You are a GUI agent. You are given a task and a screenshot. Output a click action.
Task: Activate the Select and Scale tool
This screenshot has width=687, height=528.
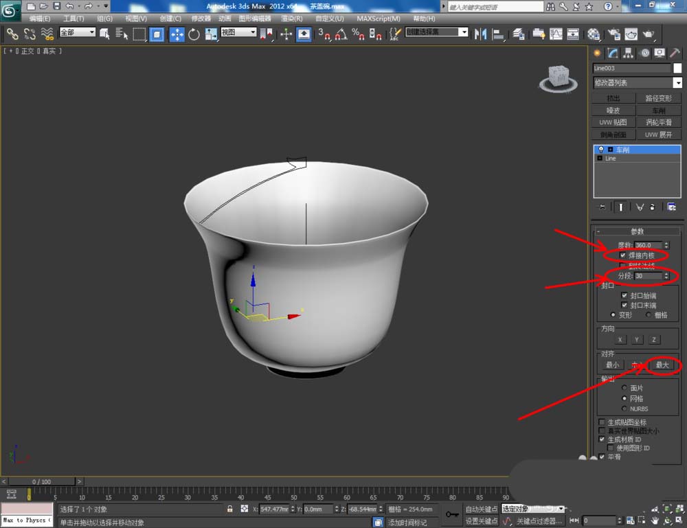pos(211,34)
